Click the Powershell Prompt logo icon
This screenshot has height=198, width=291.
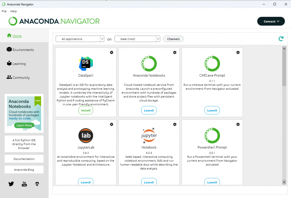(212, 136)
